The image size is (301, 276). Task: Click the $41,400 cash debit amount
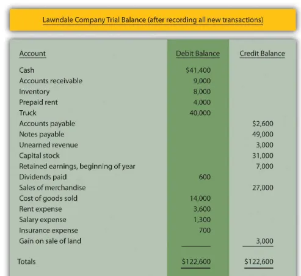[198, 70]
